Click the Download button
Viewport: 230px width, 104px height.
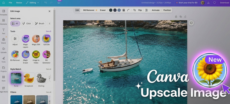coord(224,3)
